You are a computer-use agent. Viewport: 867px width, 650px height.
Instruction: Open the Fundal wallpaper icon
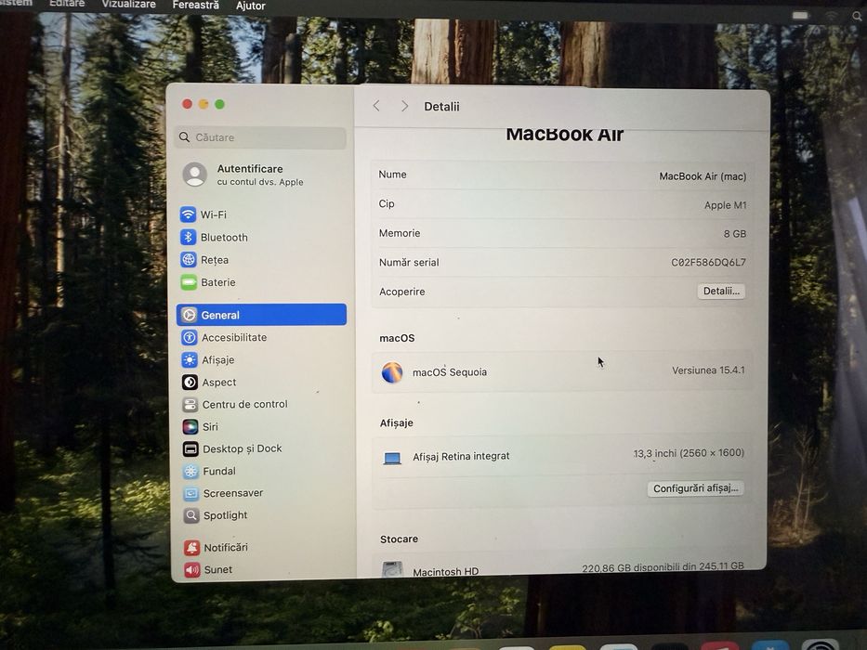point(190,471)
